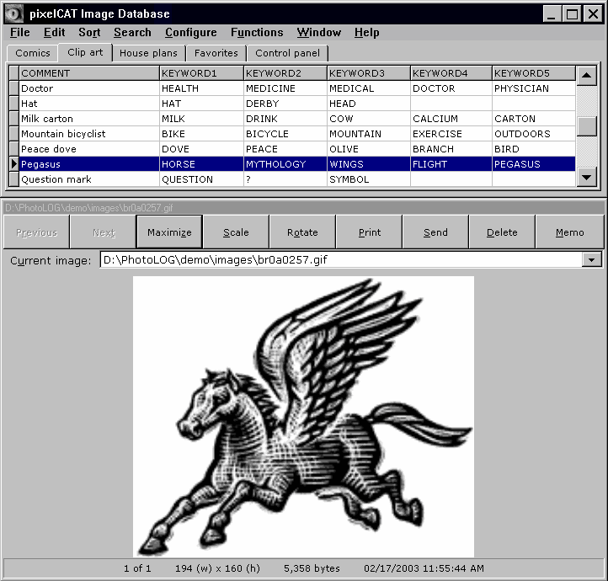Click the Scale button
Screen dimensions: 608x581
pos(236,232)
